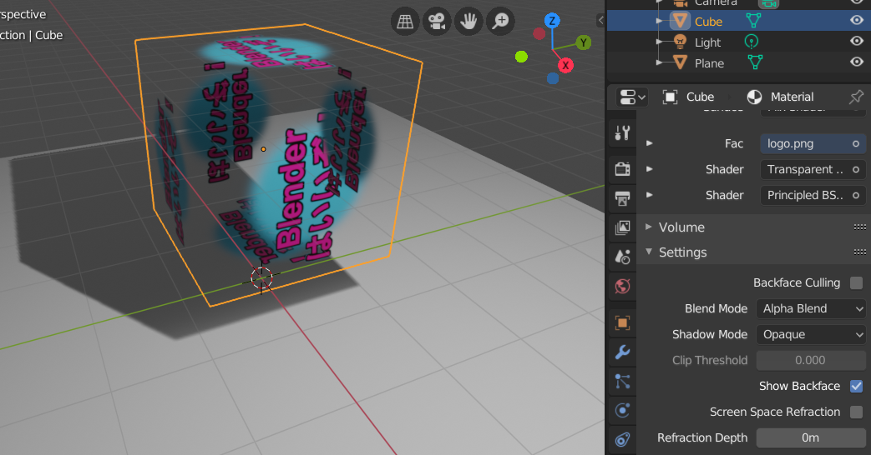Click the socket dot beside logo.png
Screen dimensions: 871x455
tap(856, 143)
